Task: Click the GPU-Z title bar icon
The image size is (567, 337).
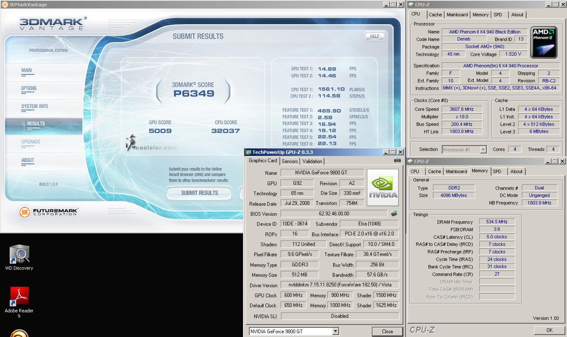Action: tap(249, 153)
